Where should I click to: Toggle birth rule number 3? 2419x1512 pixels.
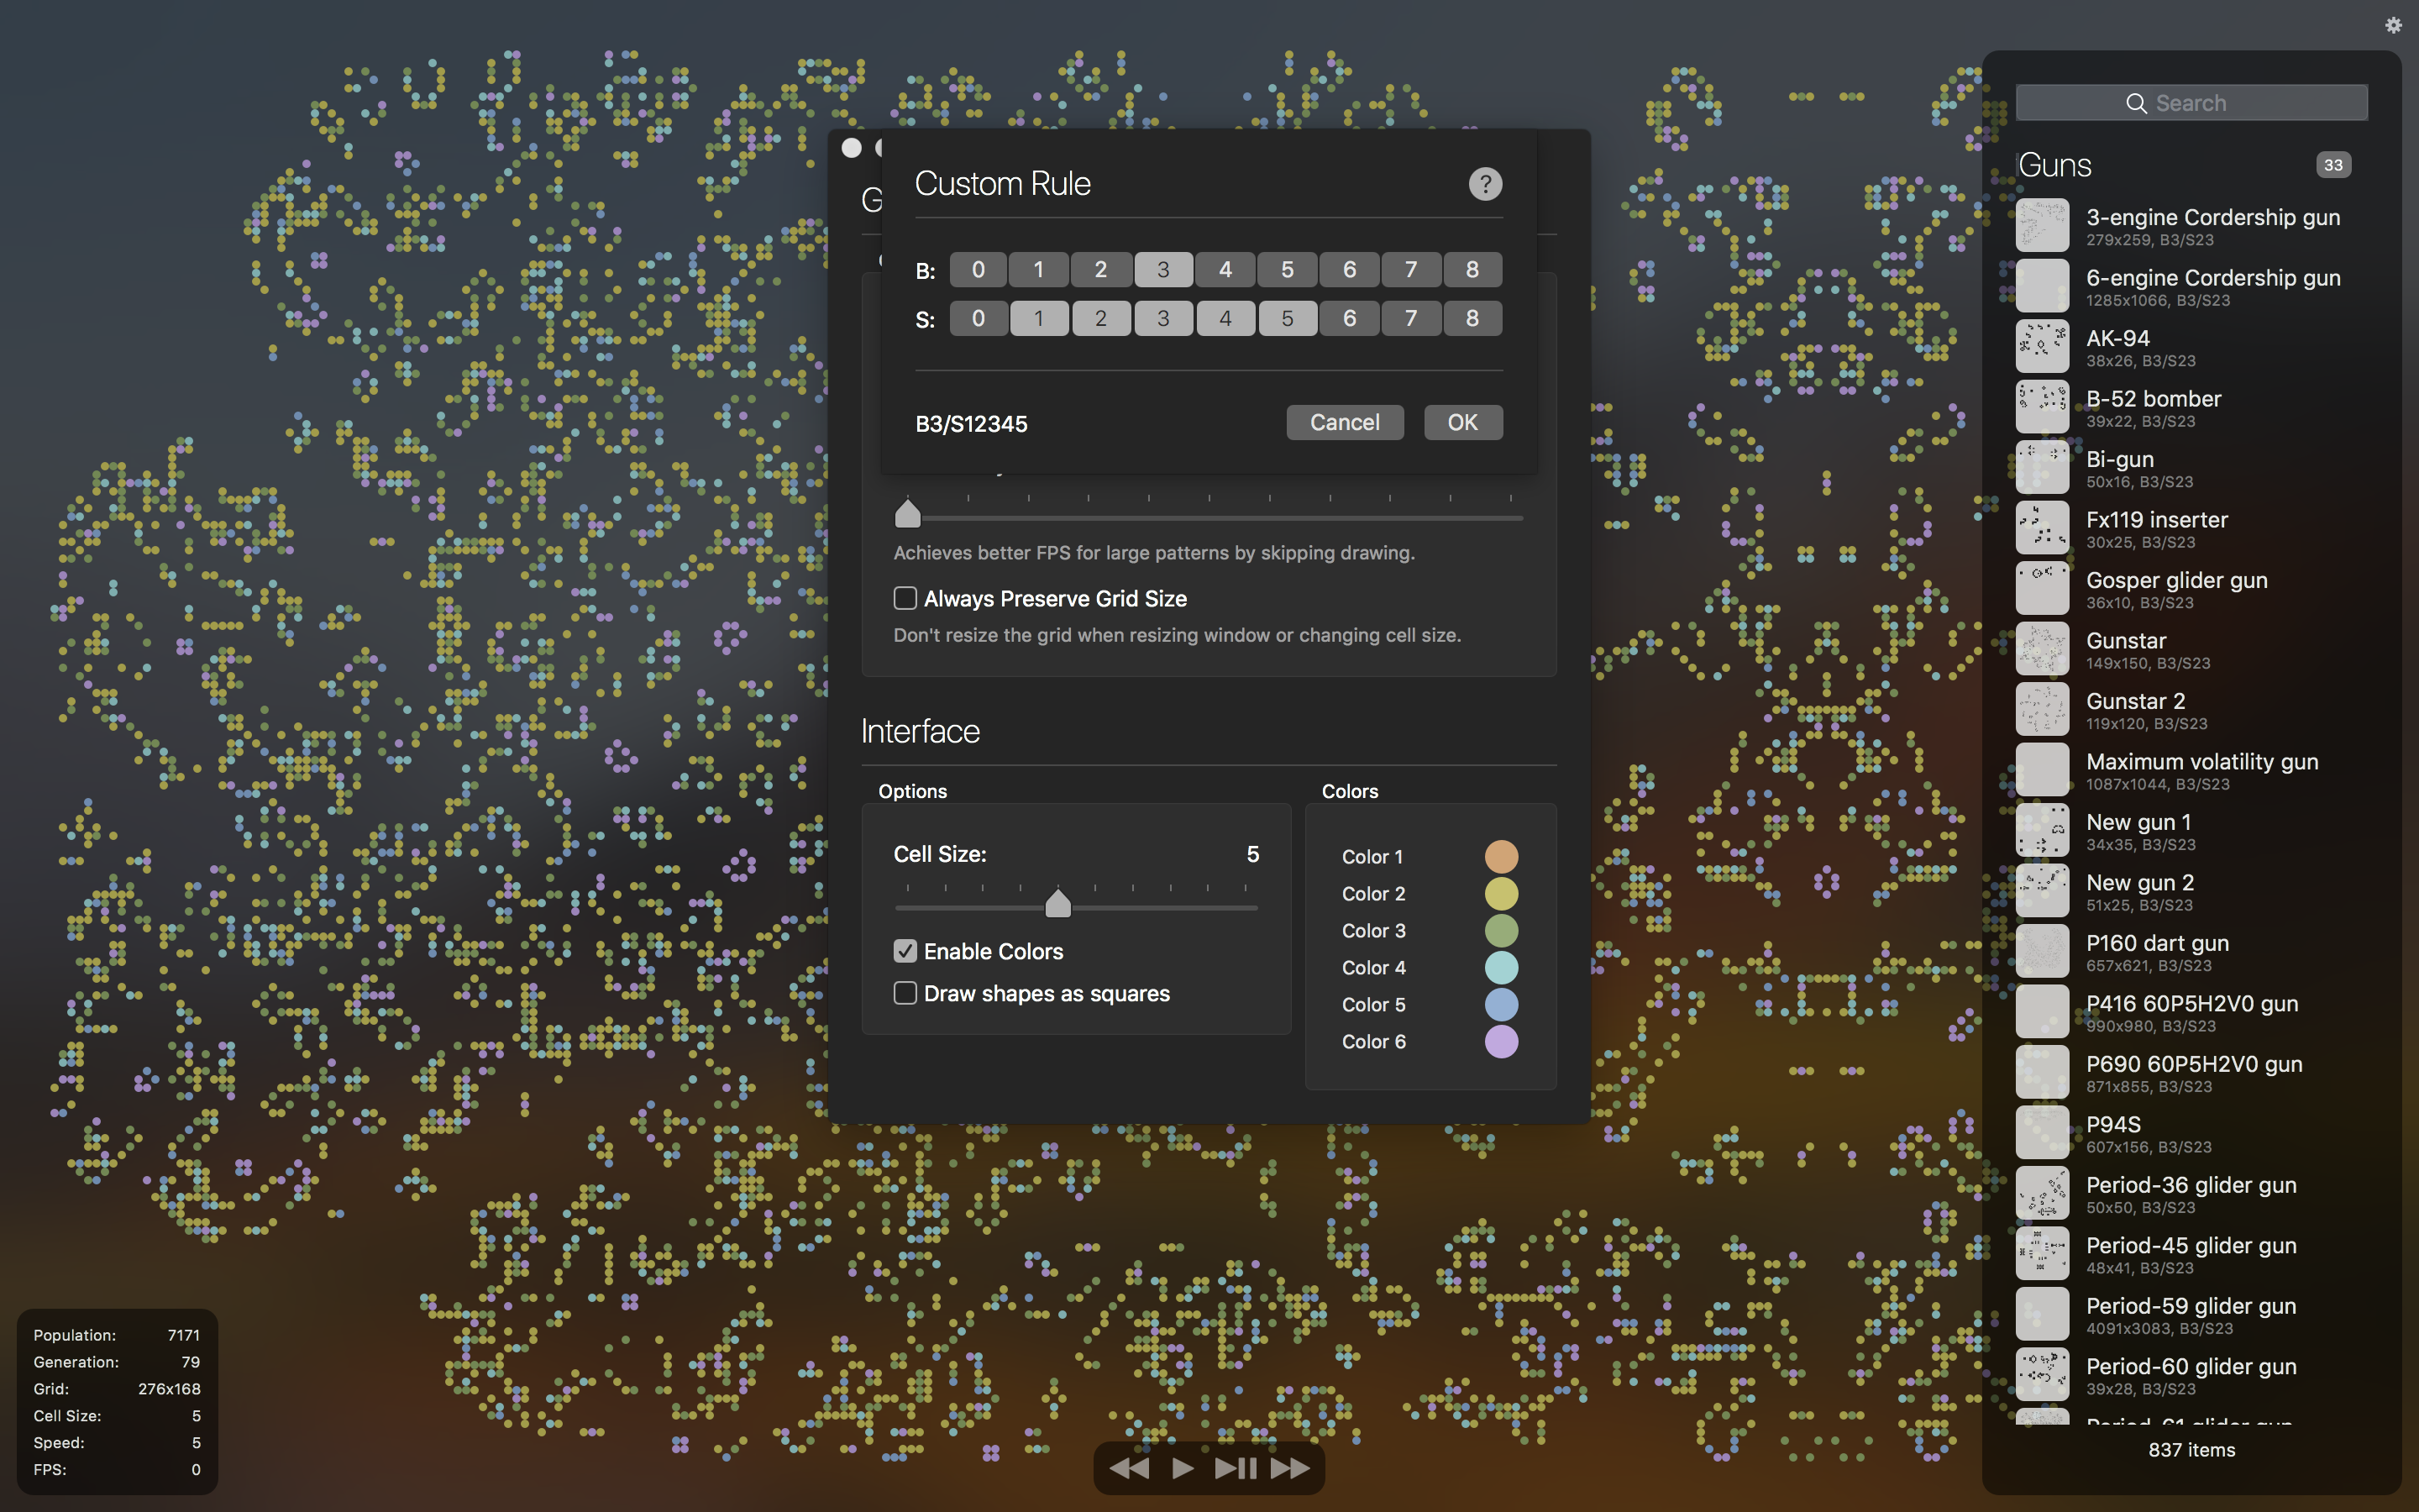tap(1162, 269)
